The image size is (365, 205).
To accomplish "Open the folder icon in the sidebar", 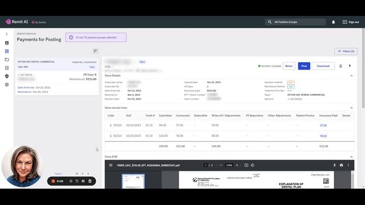I will [x=7, y=59].
